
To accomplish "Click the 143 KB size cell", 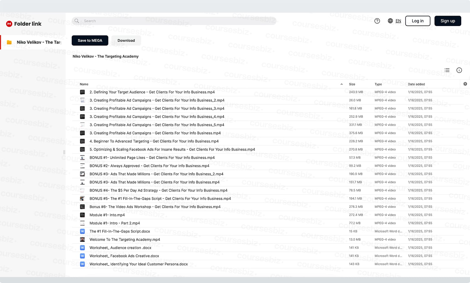I will (354, 264).
